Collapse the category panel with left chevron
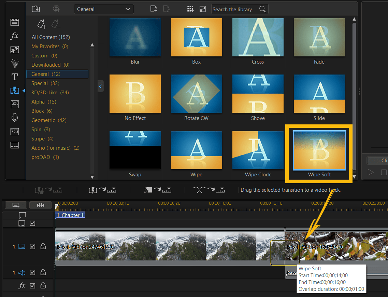388x297 pixels. pyautogui.click(x=100, y=86)
